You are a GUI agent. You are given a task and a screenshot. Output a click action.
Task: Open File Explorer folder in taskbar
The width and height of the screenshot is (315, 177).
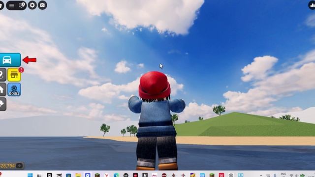point(78,175)
